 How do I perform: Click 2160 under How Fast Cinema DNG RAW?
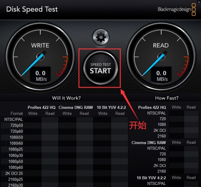162,171
